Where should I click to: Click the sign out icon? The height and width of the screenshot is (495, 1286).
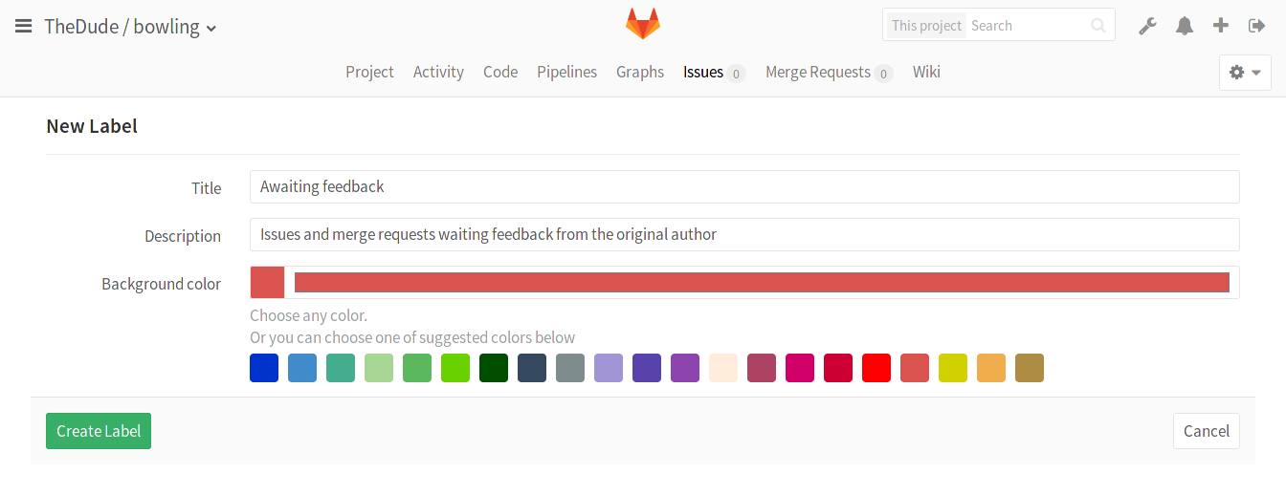(x=1257, y=26)
